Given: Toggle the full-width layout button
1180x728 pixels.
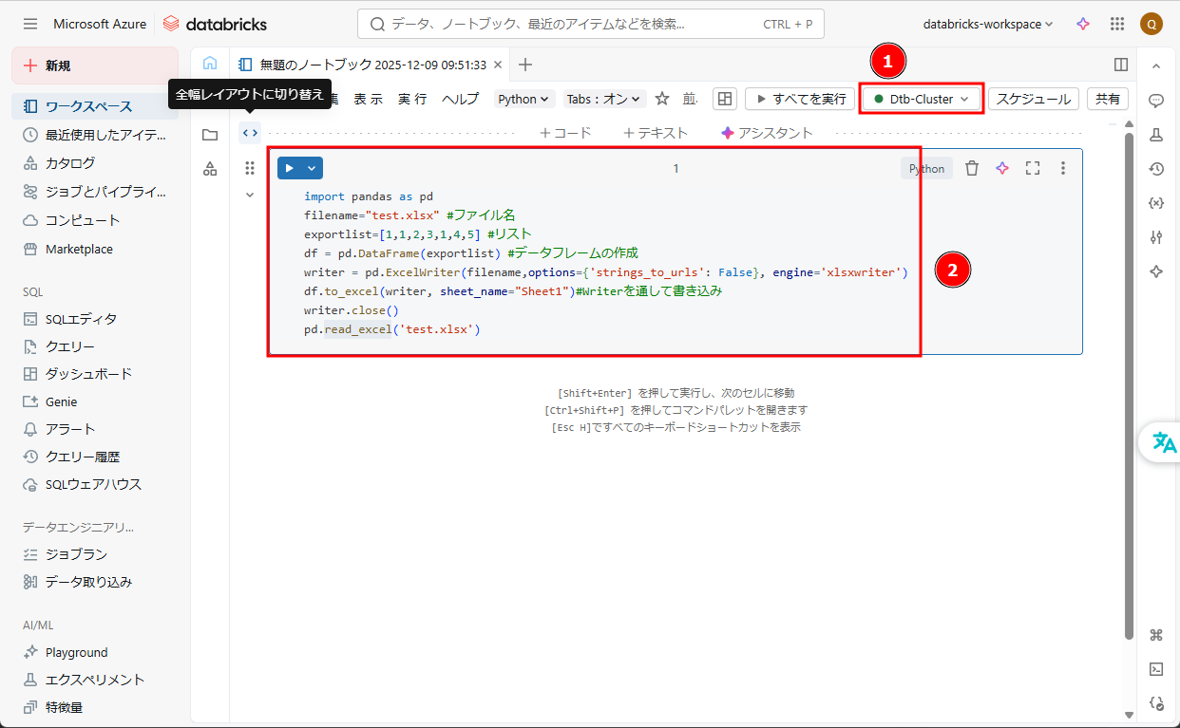Looking at the screenshot, I should tap(250, 133).
